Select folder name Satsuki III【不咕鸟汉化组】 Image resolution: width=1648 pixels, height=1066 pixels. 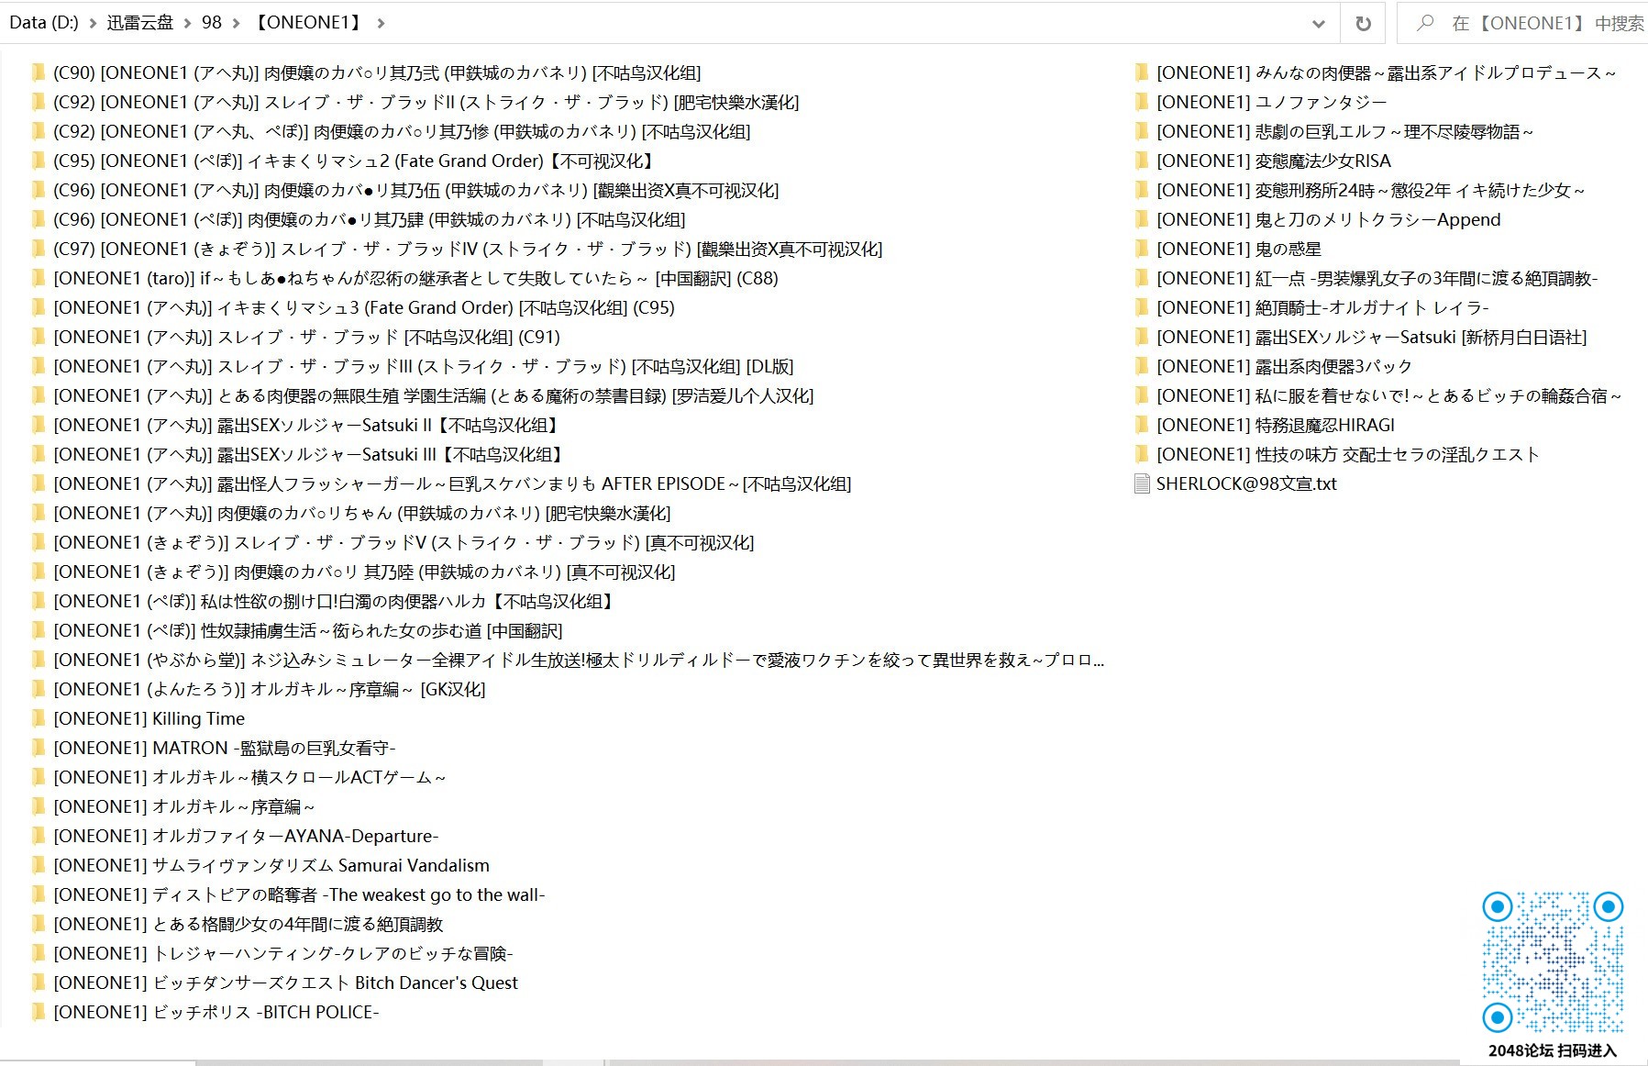pos(308,454)
